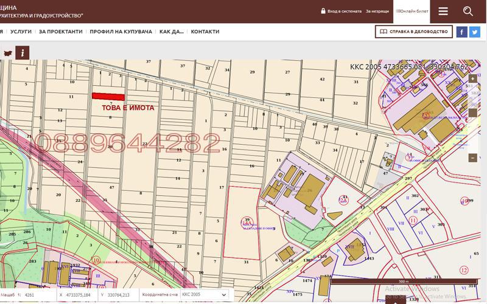Open the 'Онлайн билет' link
The width and height of the screenshot is (487, 304).
tap(412, 11)
